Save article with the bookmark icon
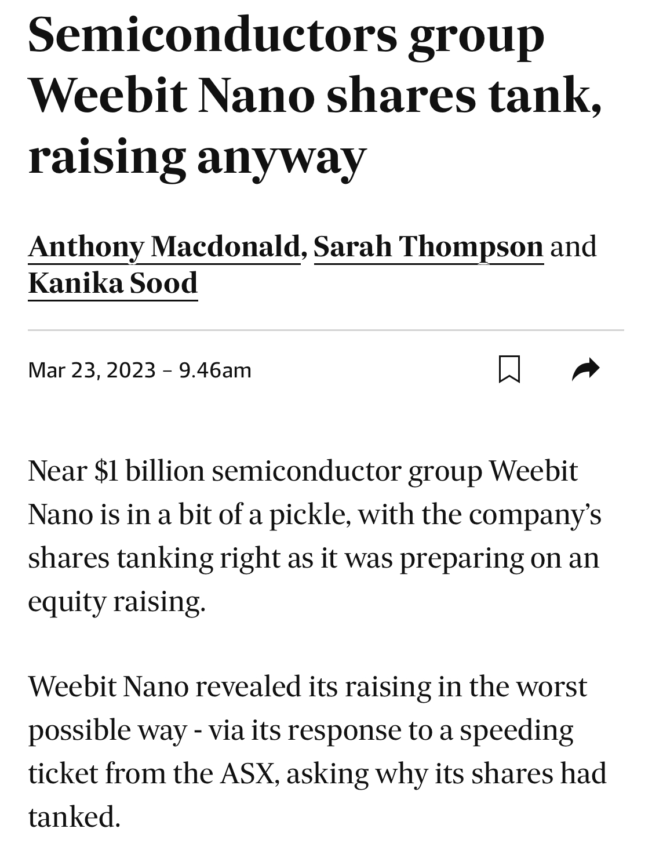Screen dimensions: 652x865 coord(509,369)
